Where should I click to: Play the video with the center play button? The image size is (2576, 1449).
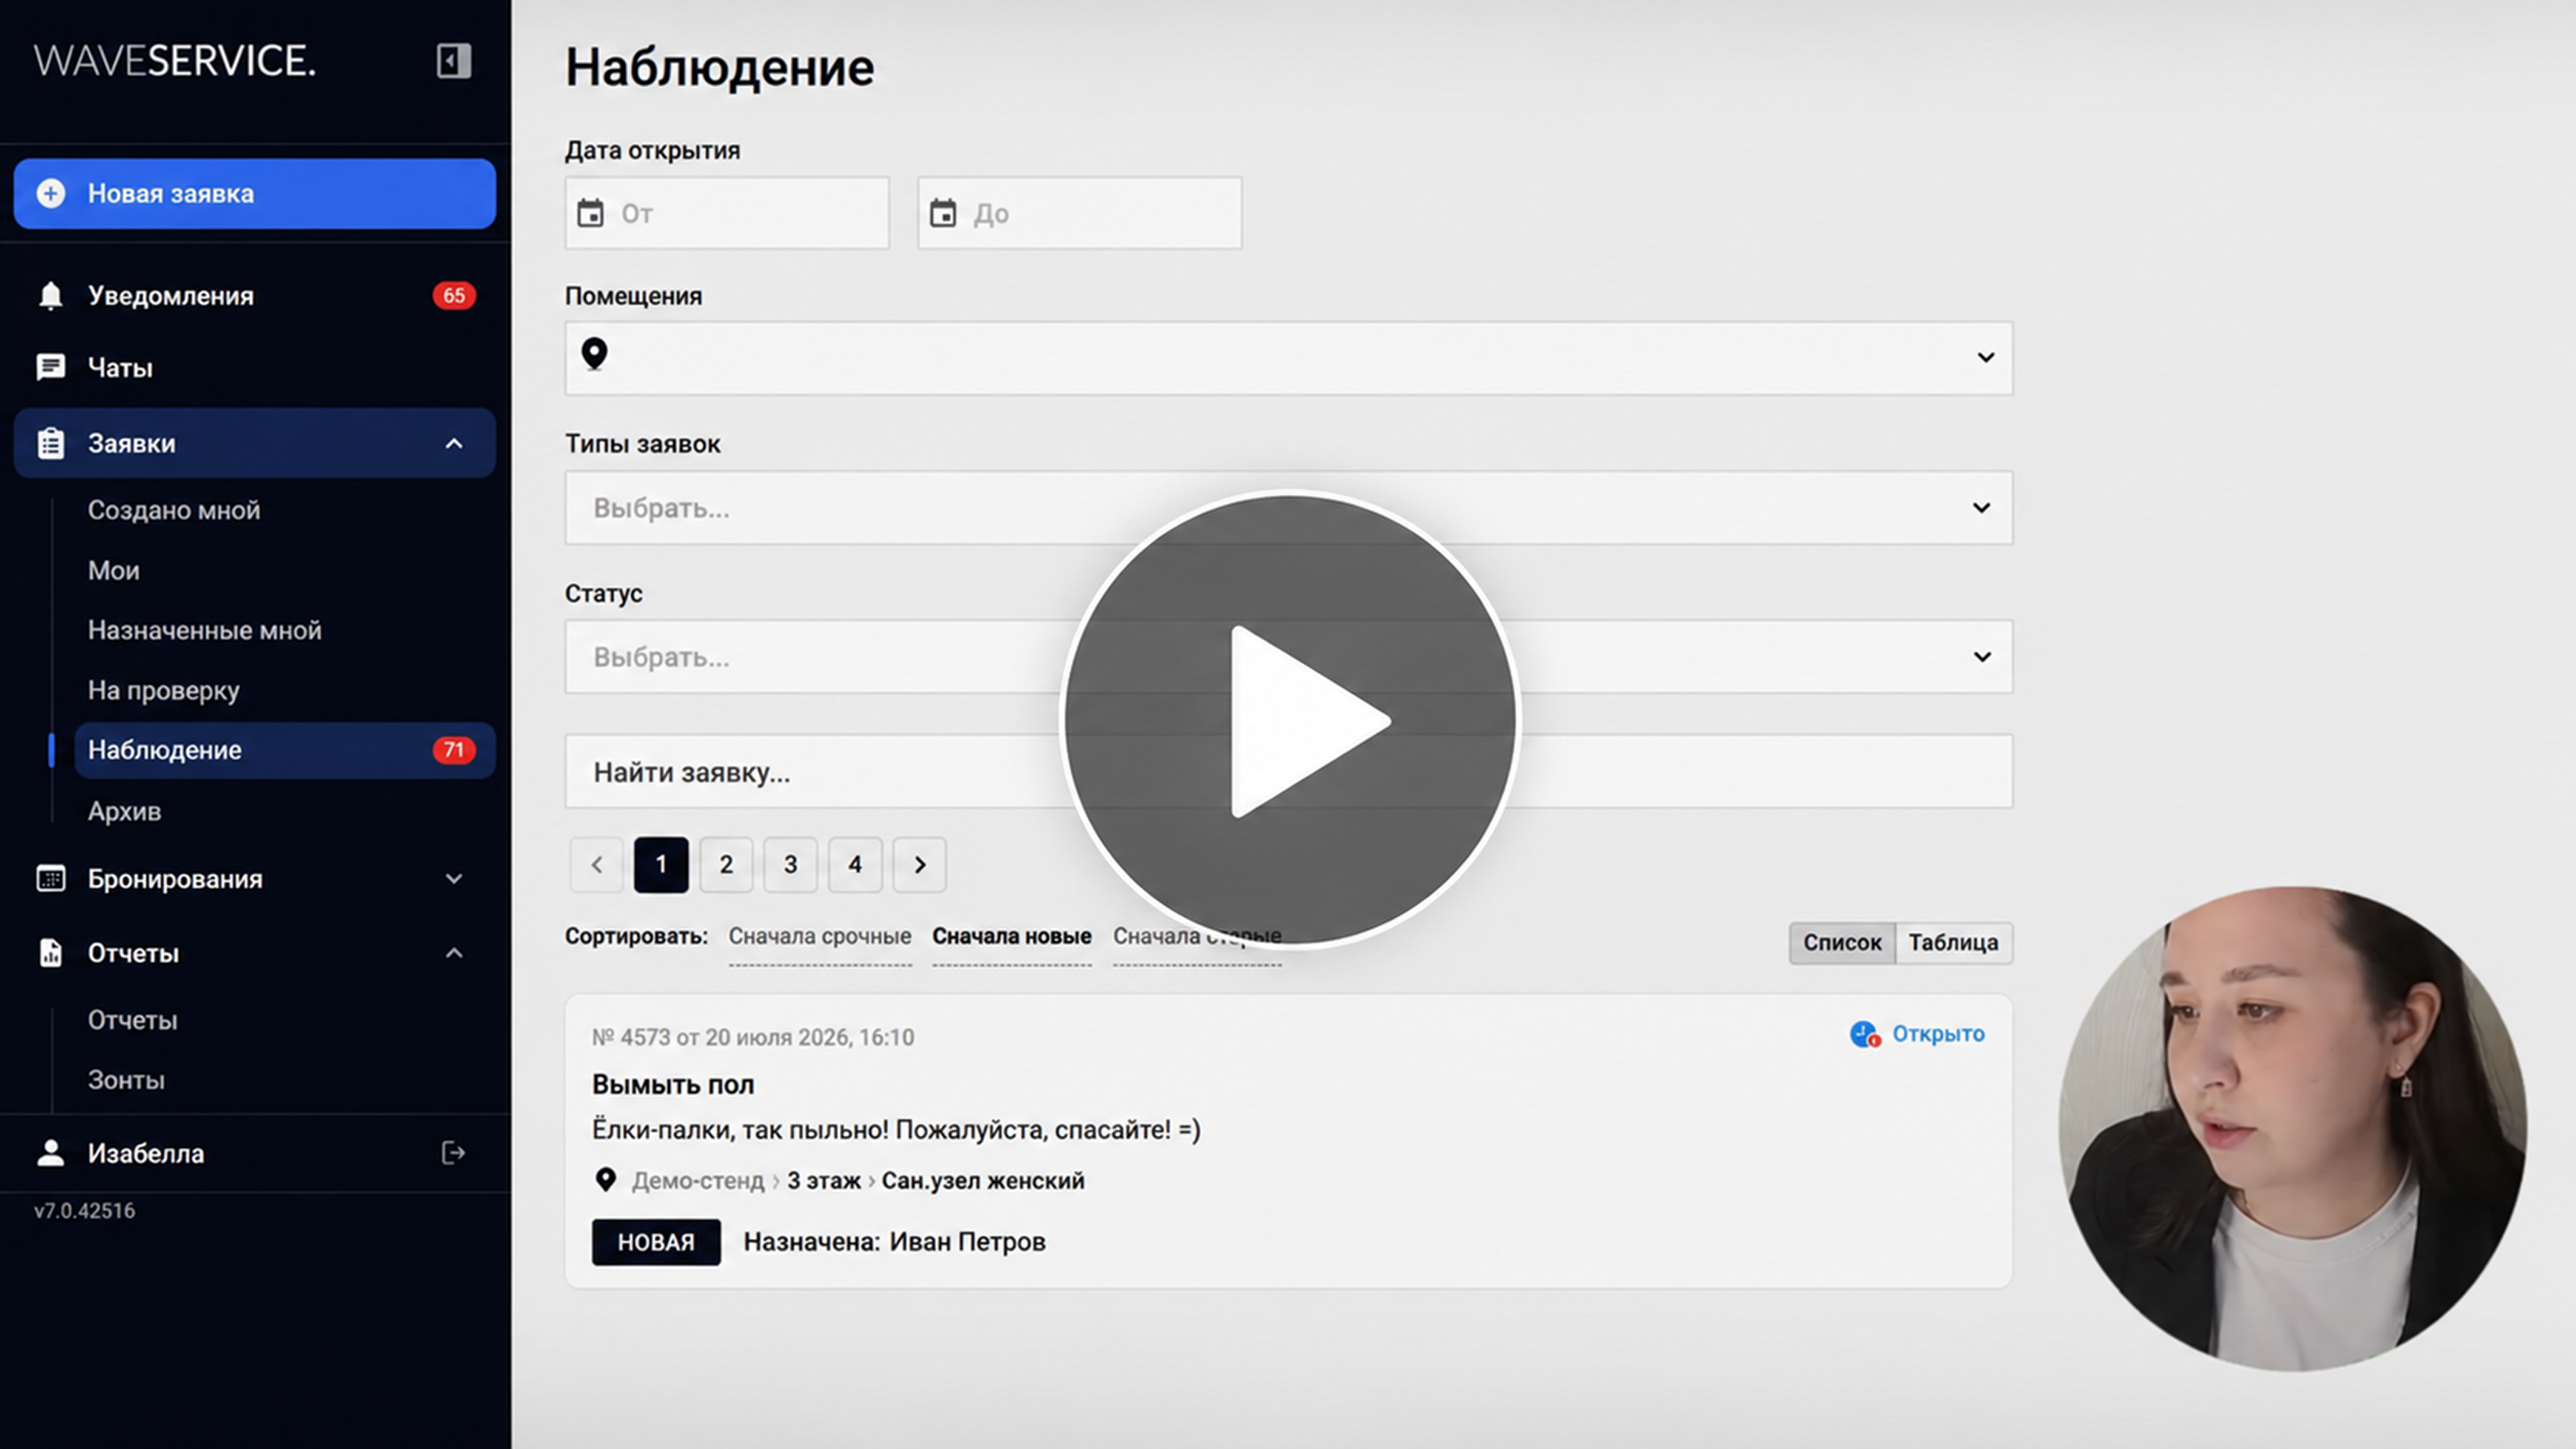pyautogui.click(x=1290, y=719)
